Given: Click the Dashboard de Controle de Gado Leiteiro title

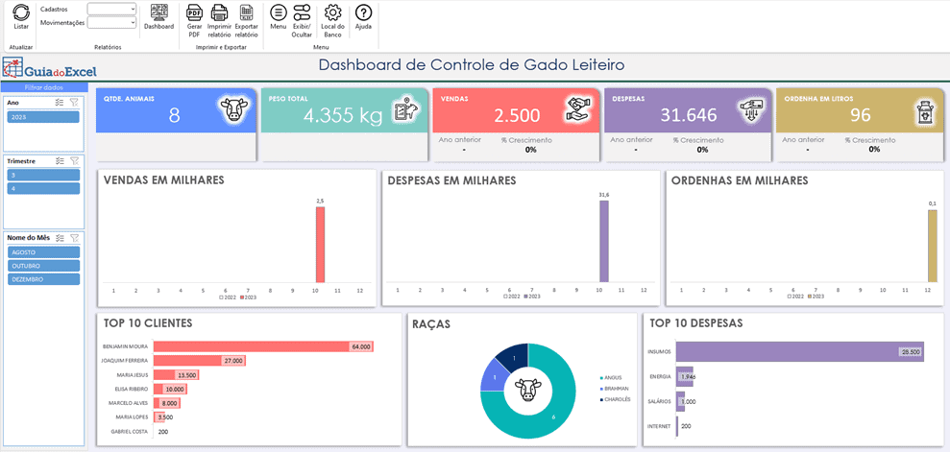Looking at the screenshot, I should click(x=472, y=64).
